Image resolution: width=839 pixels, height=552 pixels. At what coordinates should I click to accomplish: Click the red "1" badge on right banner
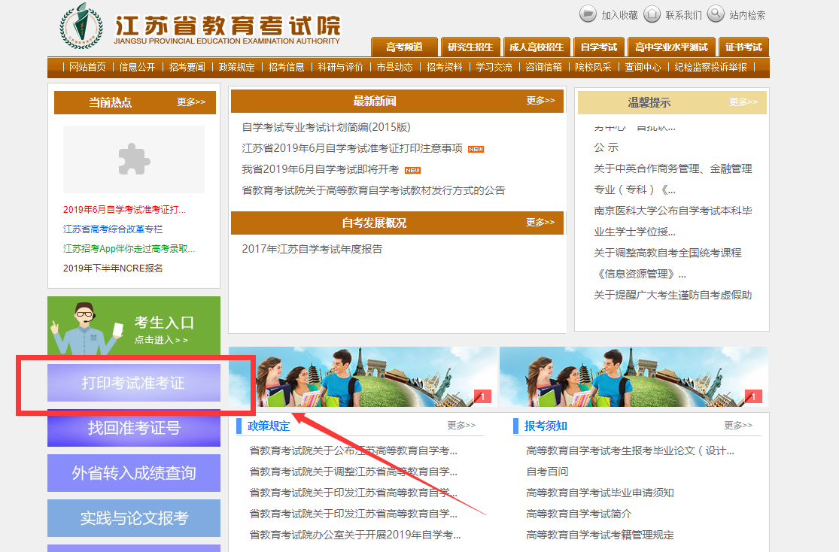753,396
